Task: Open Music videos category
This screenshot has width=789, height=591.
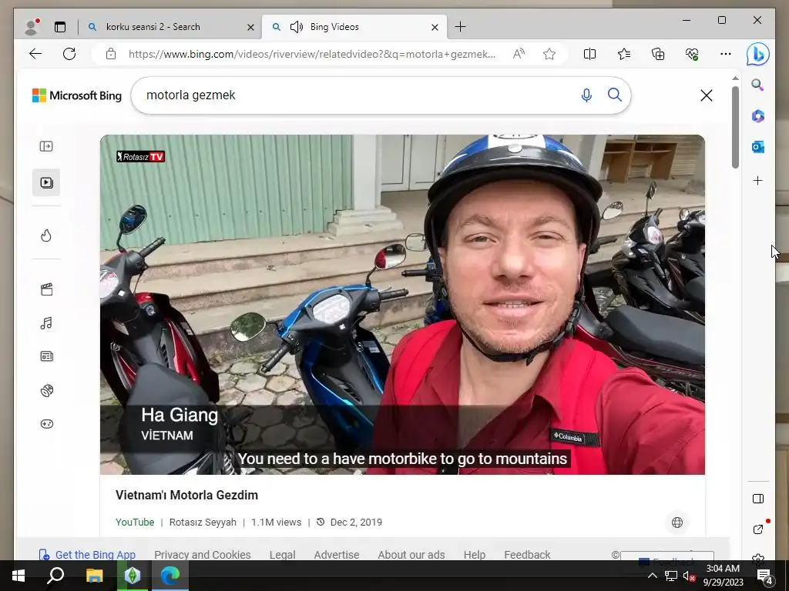Action: [46, 323]
